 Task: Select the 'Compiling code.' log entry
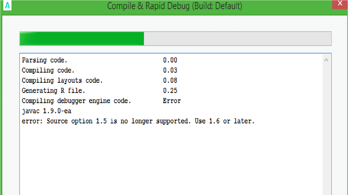(x=48, y=70)
